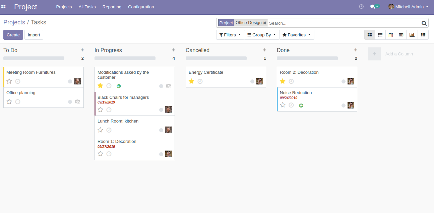Click the search magnifier icon
The image size is (434, 213).
point(424,23)
